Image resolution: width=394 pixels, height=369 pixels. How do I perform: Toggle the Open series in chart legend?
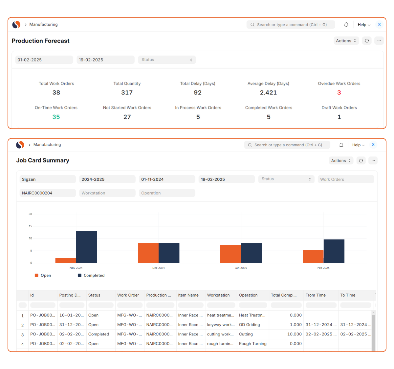pos(43,276)
